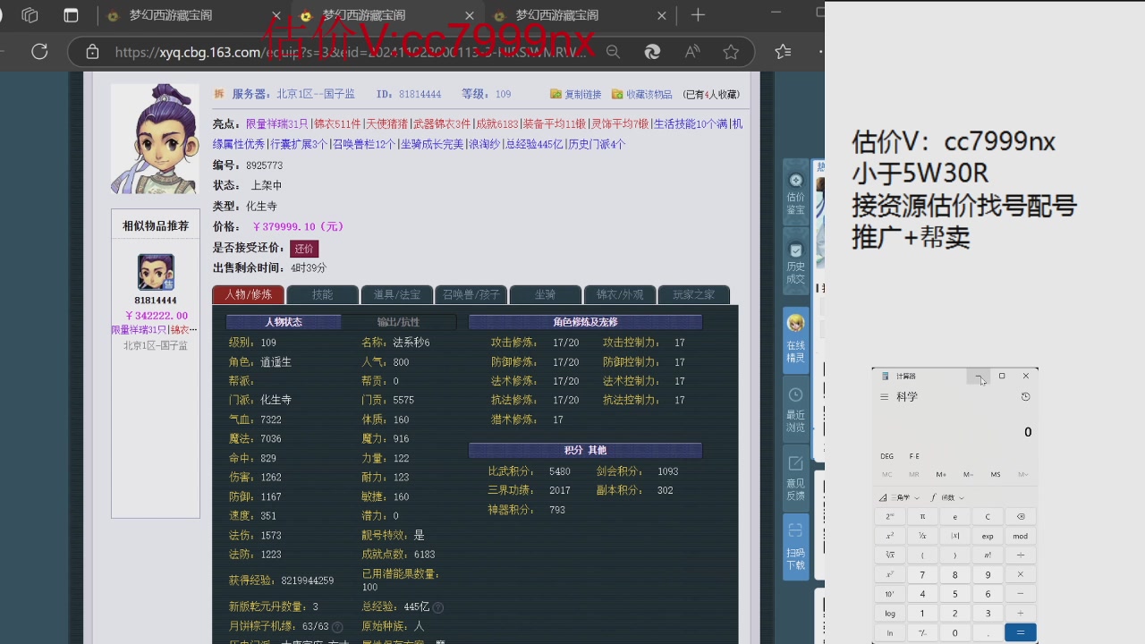Image resolution: width=1145 pixels, height=644 pixels.
Task: Select the 输出/抗性 sub-tab
Action: click(398, 322)
